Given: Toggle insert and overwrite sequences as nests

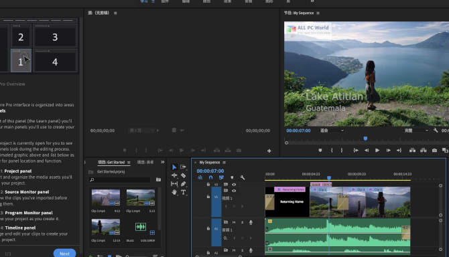Looking at the screenshot, I should (200, 177).
